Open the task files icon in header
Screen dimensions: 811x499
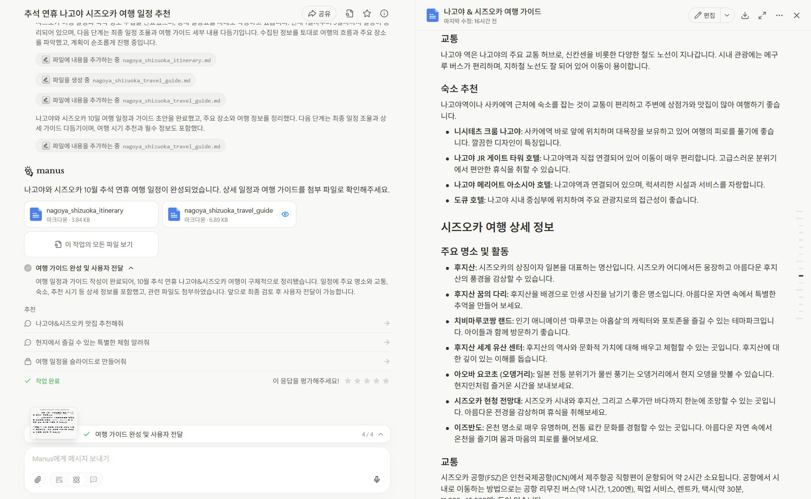click(349, 14)
